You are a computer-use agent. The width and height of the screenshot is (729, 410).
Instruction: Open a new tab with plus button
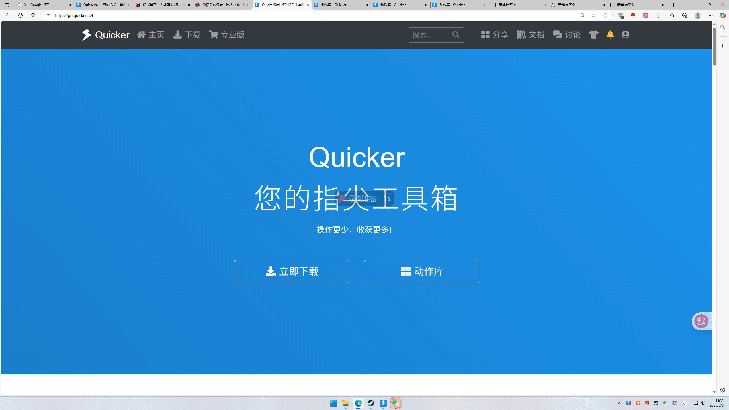click(673, 5)
